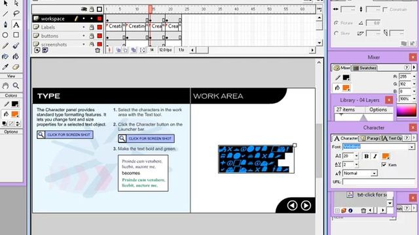Switch to the Swatches tab
This screenshot has height=235, width=419.
click(365, 68)
